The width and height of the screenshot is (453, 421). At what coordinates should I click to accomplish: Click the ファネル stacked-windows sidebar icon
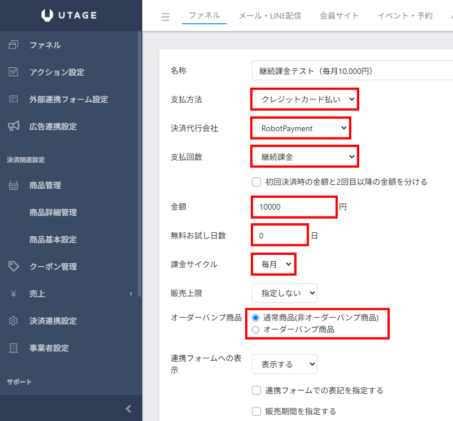[14, 45]
